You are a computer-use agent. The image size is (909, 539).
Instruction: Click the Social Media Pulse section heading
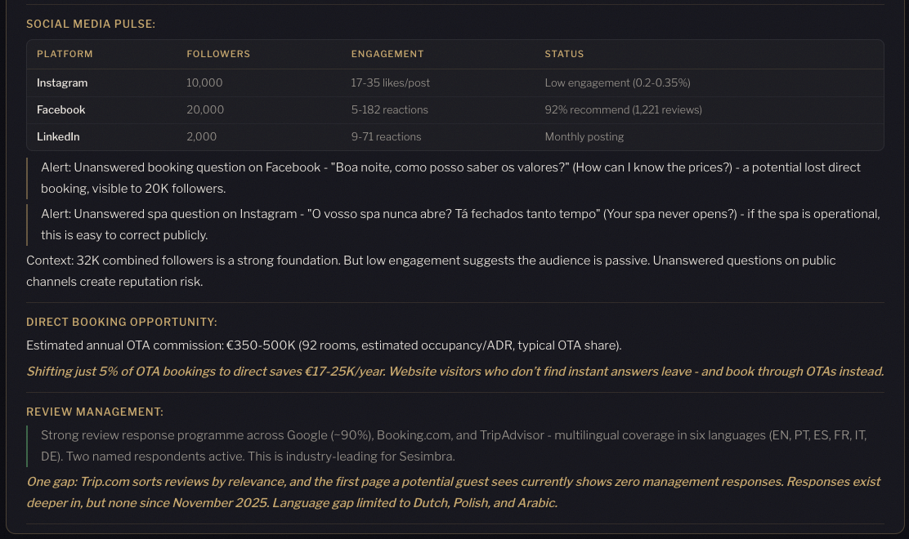coord(91,24)
